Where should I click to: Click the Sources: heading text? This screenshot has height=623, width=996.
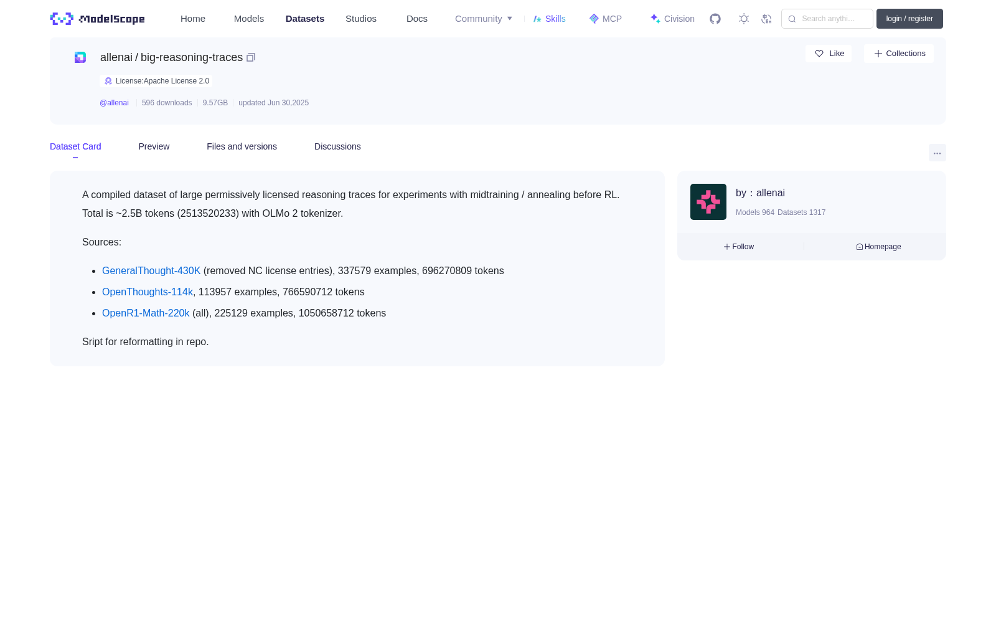(x=101, y=242)
